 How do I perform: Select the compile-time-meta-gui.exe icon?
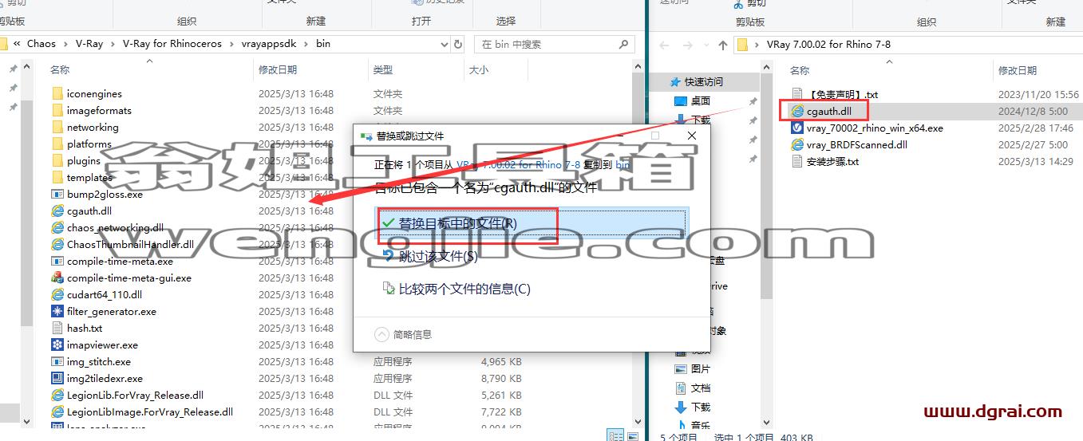tap(57, 278)
